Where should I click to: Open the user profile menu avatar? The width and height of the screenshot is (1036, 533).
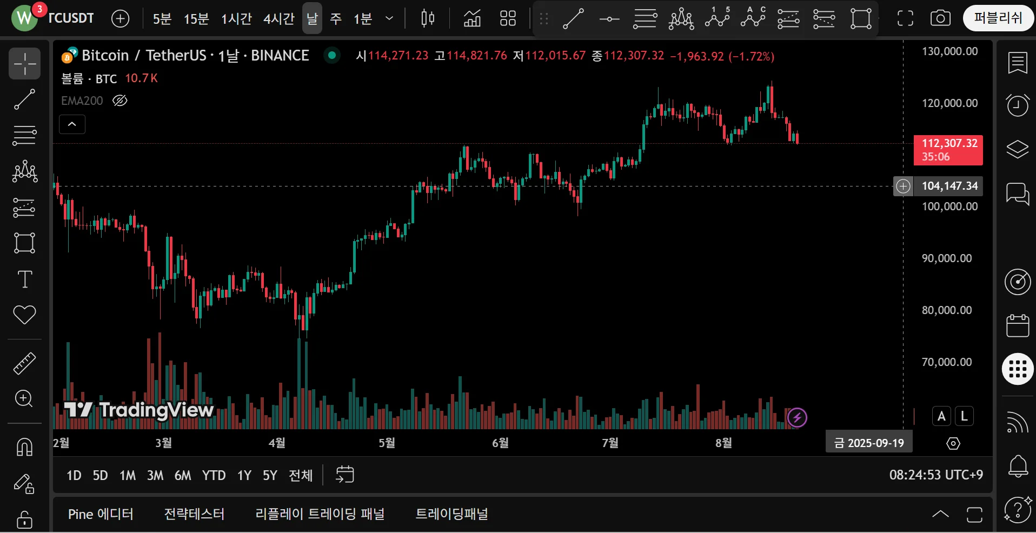(x=24, y=18)
